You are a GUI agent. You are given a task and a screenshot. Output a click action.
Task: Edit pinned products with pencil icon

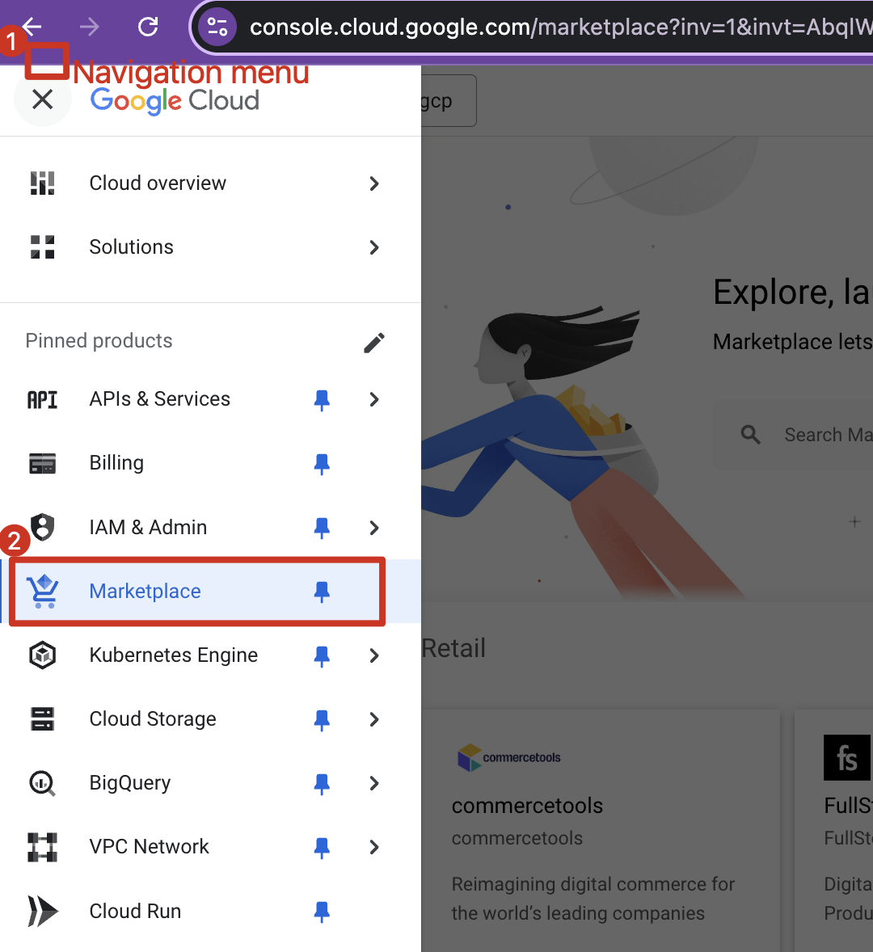373,343
